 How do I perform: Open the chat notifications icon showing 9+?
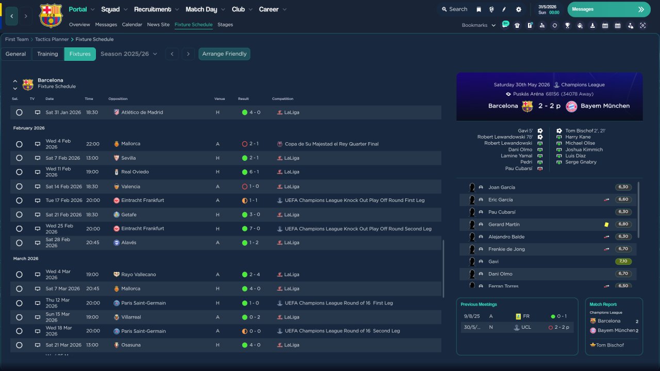[505, 25]
